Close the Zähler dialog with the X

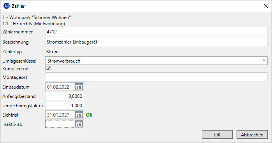point(266,6)
